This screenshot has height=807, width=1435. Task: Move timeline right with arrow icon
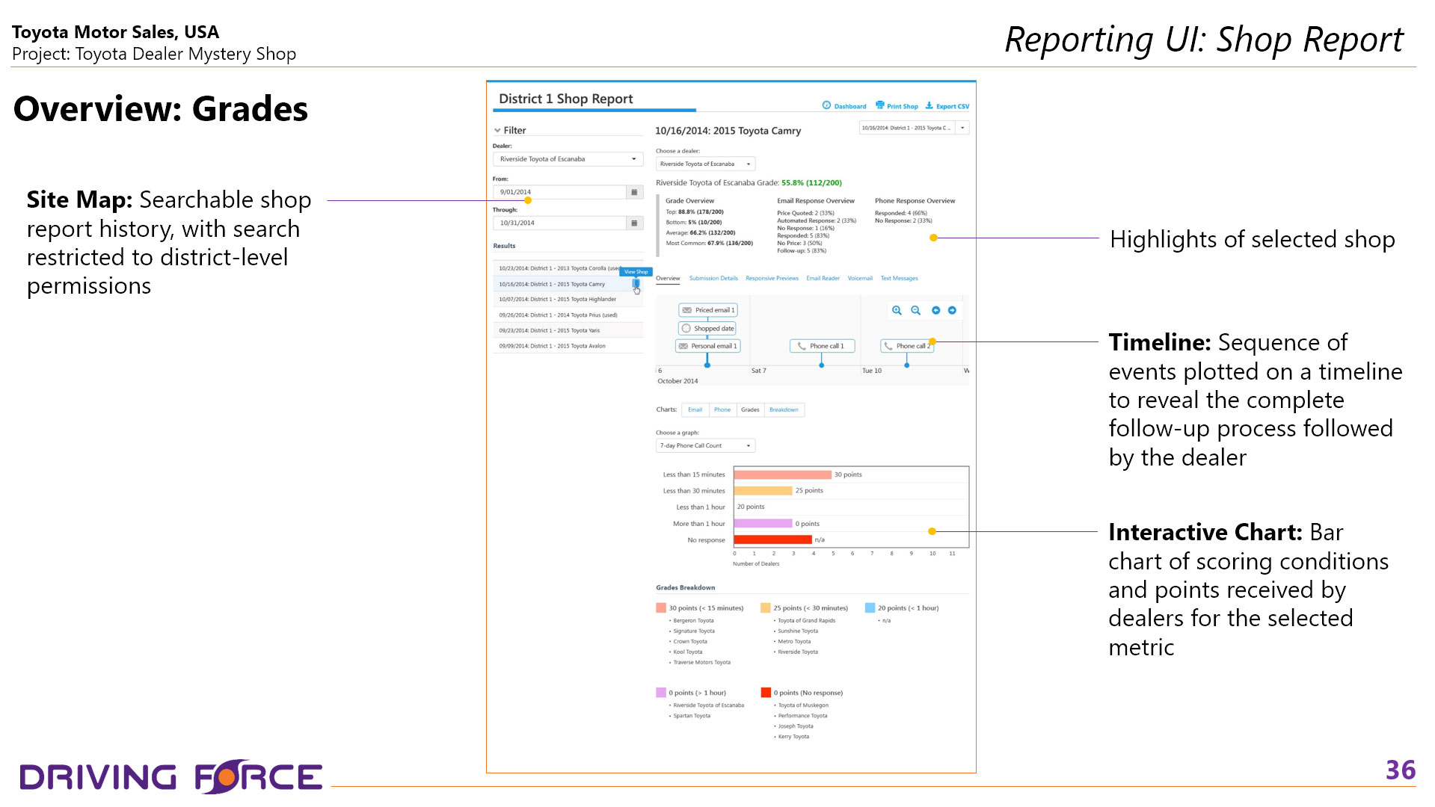[x=952, y=310]
